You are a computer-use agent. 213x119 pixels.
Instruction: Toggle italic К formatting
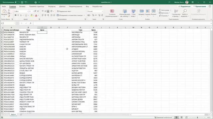pos(18,15)
